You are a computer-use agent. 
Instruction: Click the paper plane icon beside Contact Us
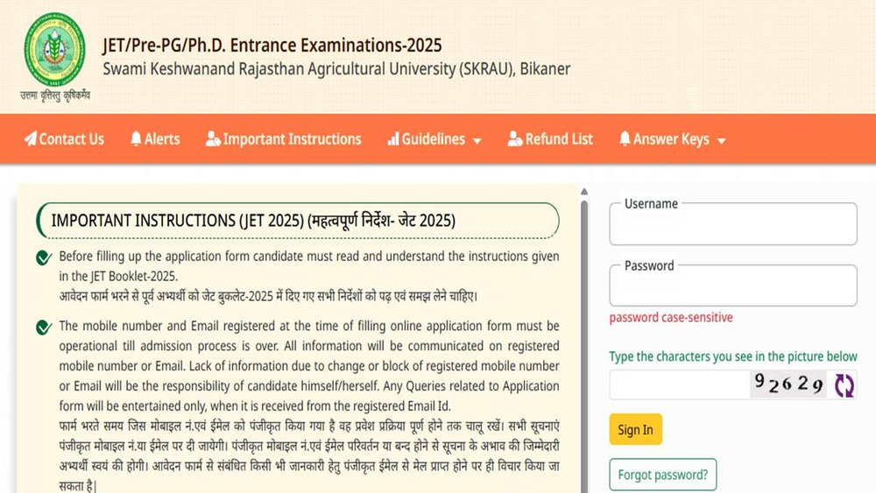tap(30, 138)
